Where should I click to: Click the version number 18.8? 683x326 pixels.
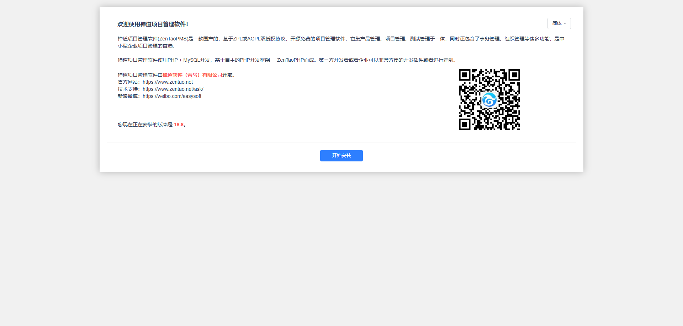pyautogui.click(x=179, y=125)
